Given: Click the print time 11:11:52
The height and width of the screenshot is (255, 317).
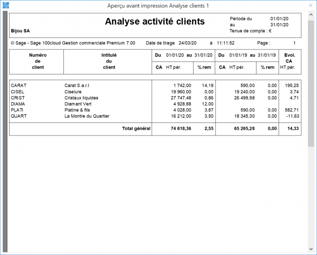Looking at the screenshot, I should (226, 43).
